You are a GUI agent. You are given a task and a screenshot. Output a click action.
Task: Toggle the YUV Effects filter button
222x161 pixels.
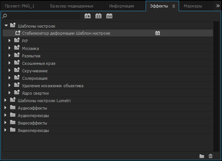pyautogui.click(x=109, y=16)
